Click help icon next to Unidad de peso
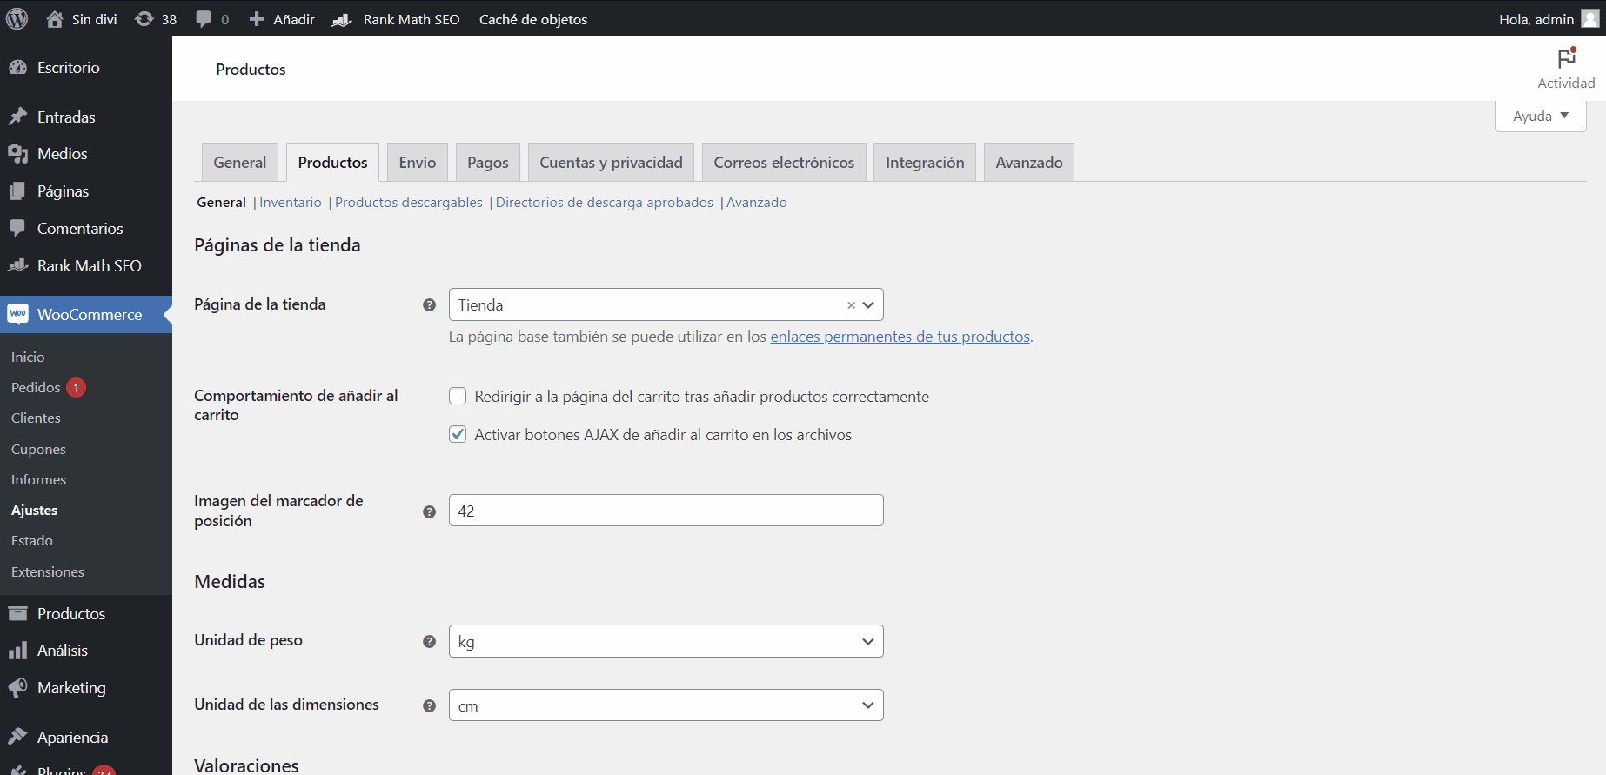The height and width of the screenshot is (775, 1606). (429, 642)
